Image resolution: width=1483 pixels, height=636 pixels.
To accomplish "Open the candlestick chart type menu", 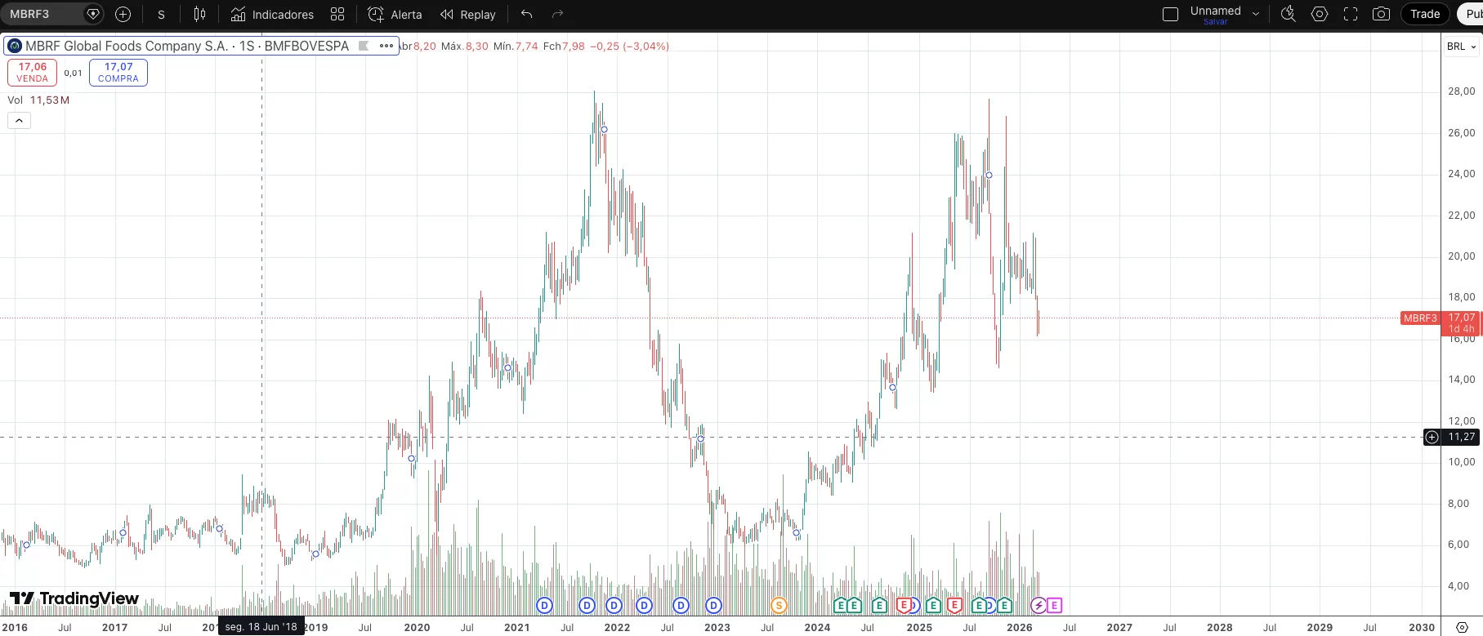I will click(199, 14).
